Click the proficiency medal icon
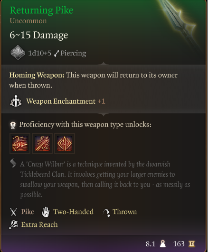 [x=13, y=125]
